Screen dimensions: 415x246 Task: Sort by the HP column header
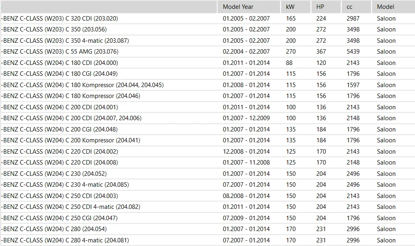pos(326,7)
